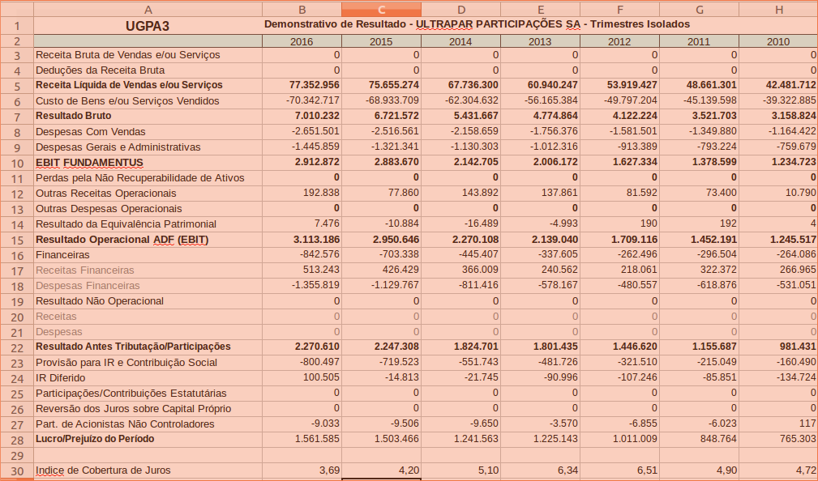This screenshot has width=818, height=481.
Task: Click the Indice de Cobertura de Juros label
Action: (x=103, y=470)
